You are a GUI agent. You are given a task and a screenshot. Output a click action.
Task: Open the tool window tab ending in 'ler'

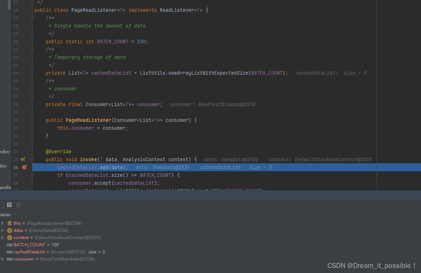pyautogui.click(x=4, y=166)
